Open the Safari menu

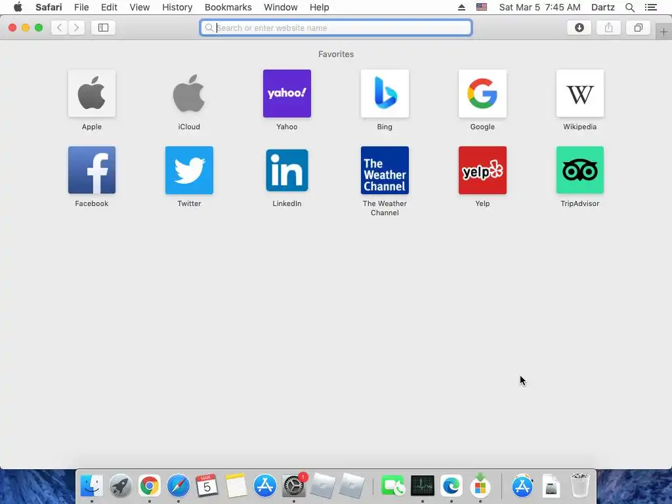coord(49,7)
